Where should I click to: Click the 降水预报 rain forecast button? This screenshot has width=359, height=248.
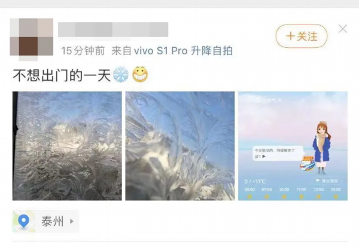coord(327,181)
